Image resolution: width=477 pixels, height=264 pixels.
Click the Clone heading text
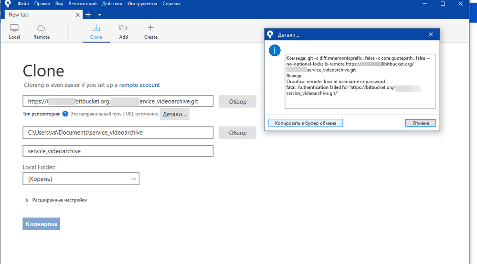tap(43, 71)
